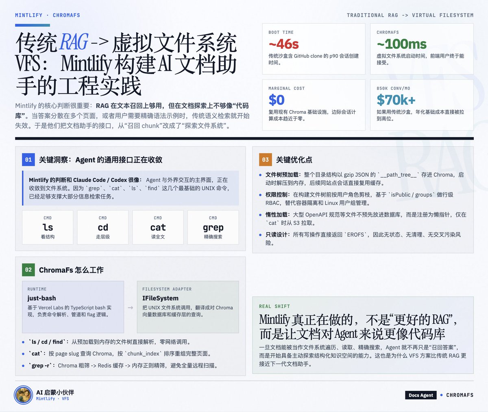Click the ~46s BOOT TIME value
The width and height of the screenshot is (488, 412).
click(x=284, y=44)
